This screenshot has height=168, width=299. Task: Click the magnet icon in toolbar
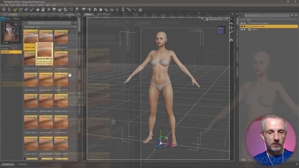(x=95, y=9)
